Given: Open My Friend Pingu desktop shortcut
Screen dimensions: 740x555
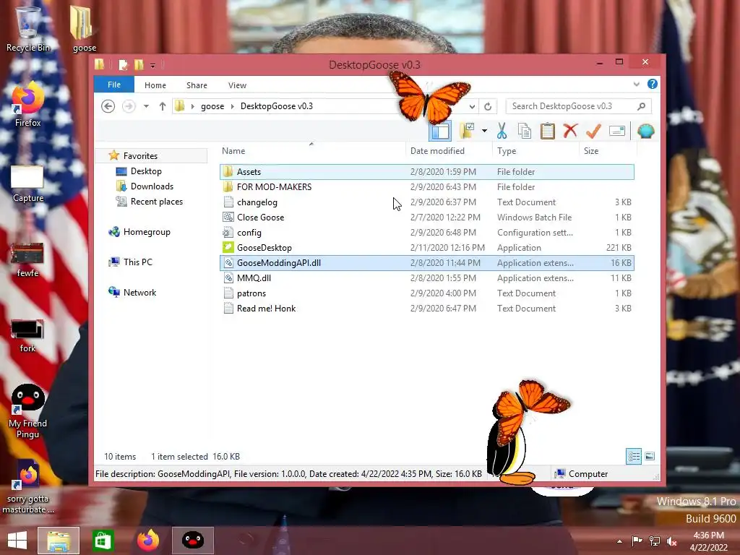Looking at the screenshot, I should 27,410.
